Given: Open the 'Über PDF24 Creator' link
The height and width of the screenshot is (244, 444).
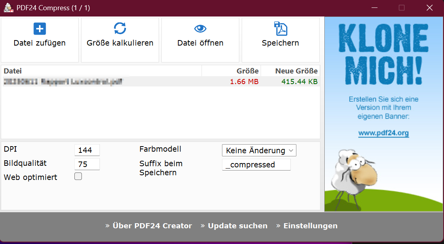Looking at the screenshot, I should tap(152, 226).
